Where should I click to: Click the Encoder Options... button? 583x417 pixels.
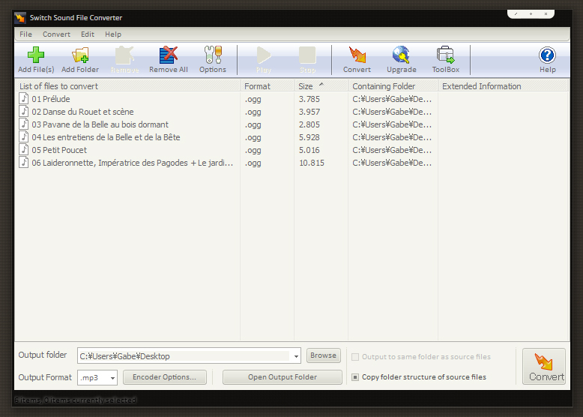[165, 377]
